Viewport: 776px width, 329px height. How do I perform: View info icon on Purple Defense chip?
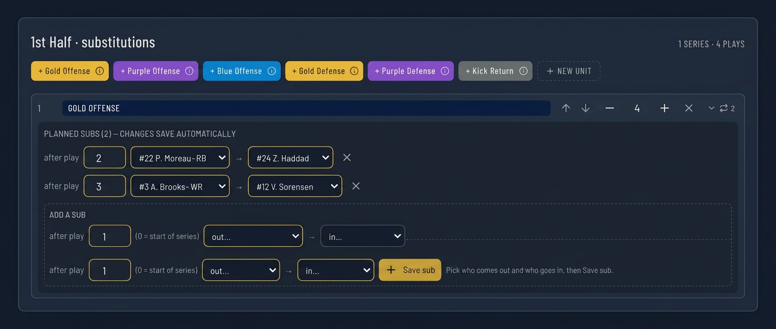point(445,71)
